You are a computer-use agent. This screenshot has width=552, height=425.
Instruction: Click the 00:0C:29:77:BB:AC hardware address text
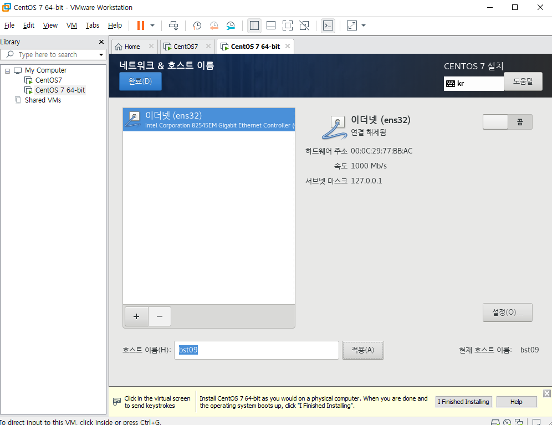(x=382, y=151)
